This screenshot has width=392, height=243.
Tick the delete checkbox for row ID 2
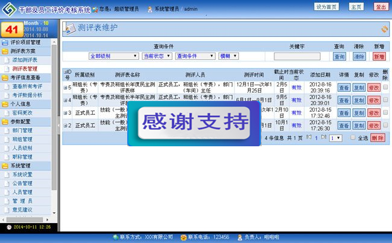click(x=385, y=125)
